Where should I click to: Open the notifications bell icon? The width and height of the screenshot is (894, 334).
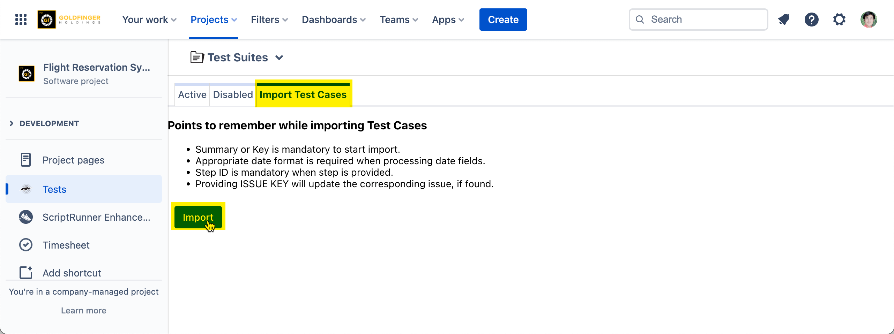(784, 20)
